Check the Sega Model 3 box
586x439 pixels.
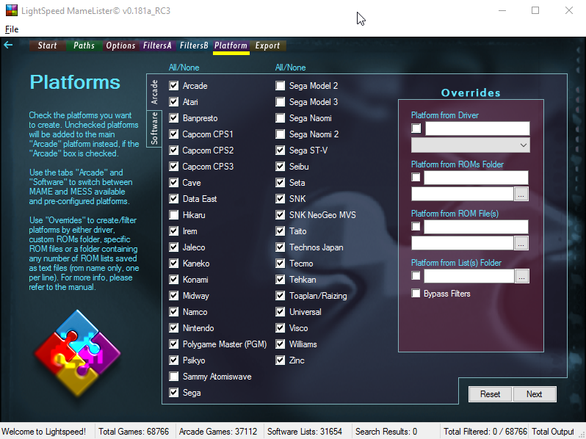[281, 101]
